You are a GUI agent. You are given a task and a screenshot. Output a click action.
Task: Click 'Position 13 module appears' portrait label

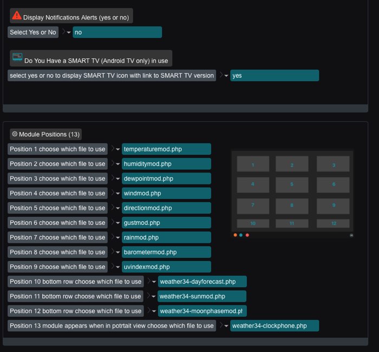112,326
